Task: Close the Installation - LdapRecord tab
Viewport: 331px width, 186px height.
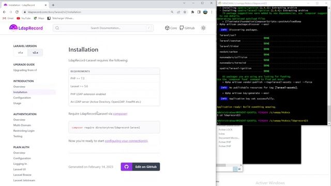Action: click(46, 5)
